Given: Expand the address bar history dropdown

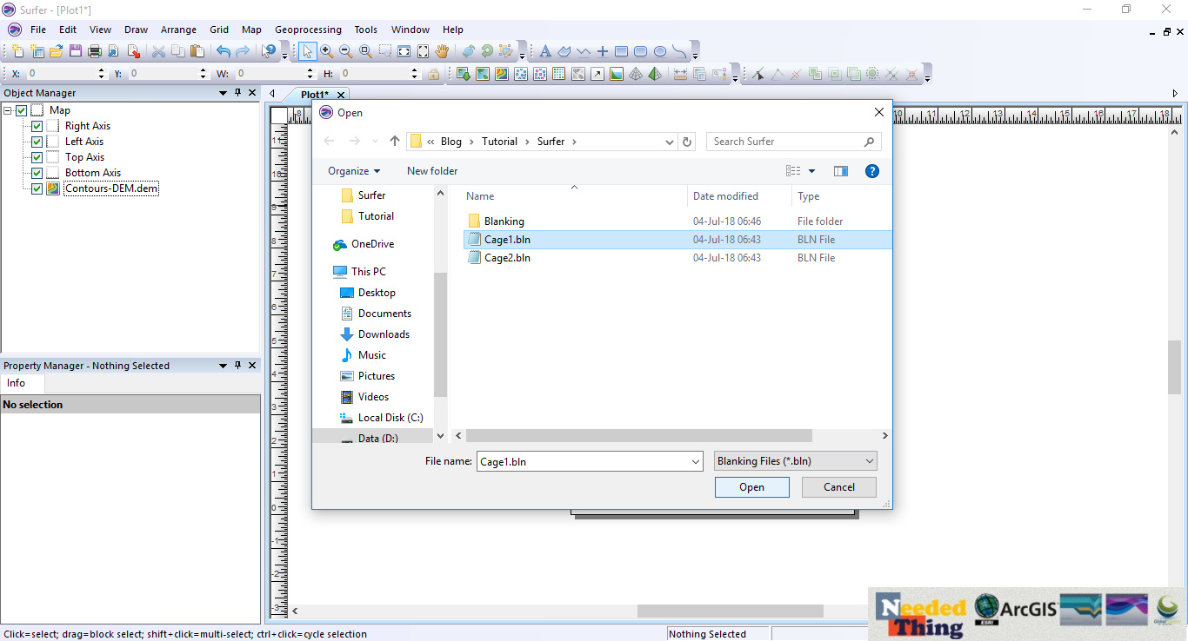Looking at the screenshot, I should [x=669, y=142].
